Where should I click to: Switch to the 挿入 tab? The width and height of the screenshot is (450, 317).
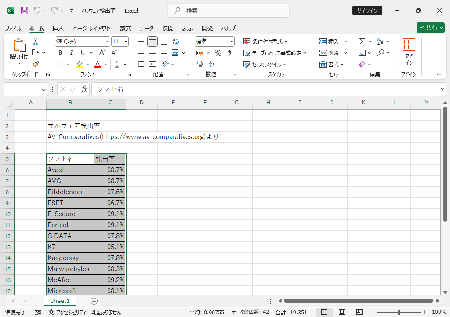[58, 28]
